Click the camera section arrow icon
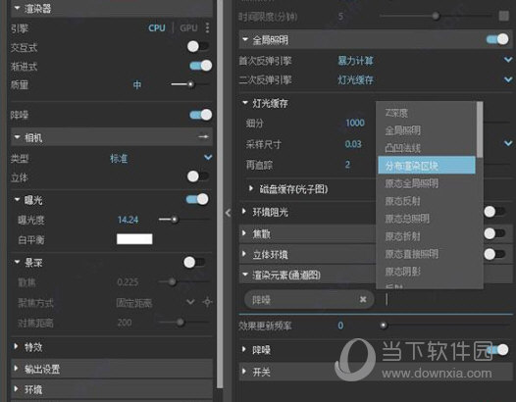The height and width of the screenshot is (402, 516). click(x=204, y=137)
